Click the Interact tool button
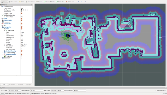The image size is (167, 95). 4,2
